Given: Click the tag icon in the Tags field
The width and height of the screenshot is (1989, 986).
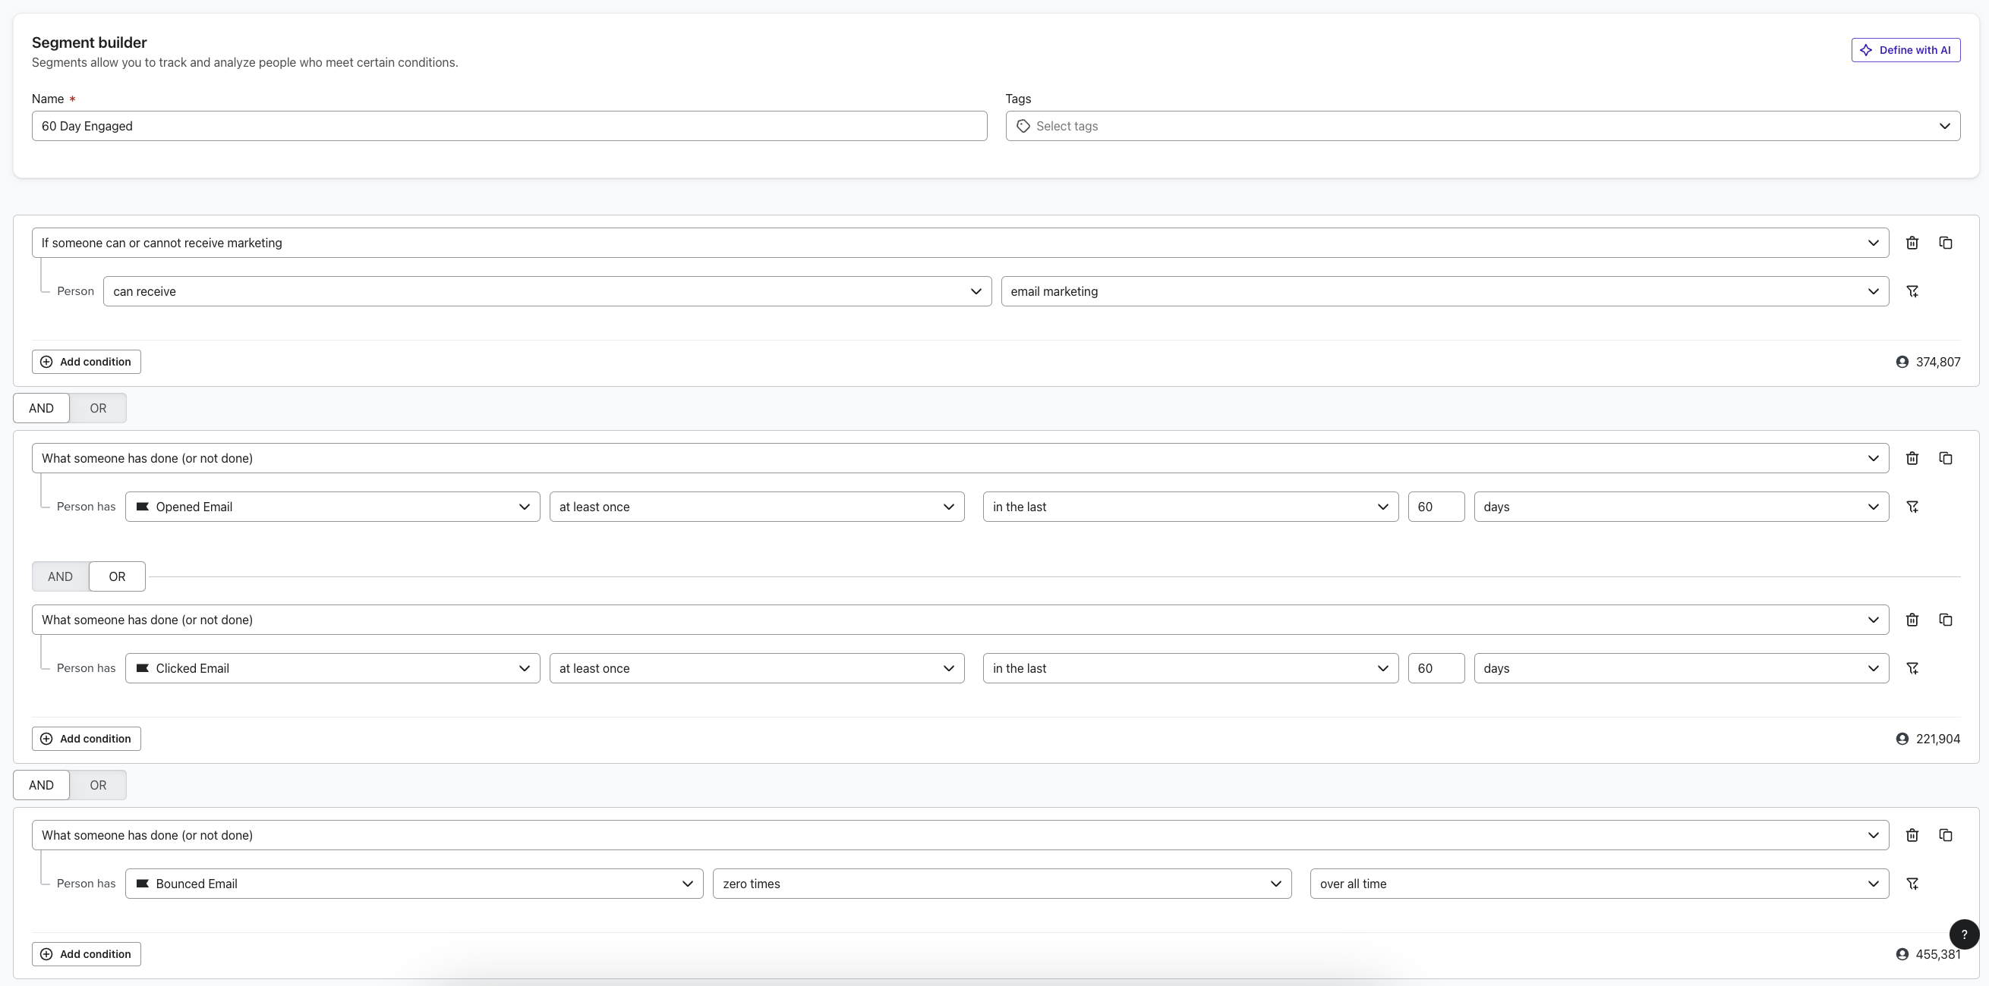Looking at the screenshot, I should 1023,126.
